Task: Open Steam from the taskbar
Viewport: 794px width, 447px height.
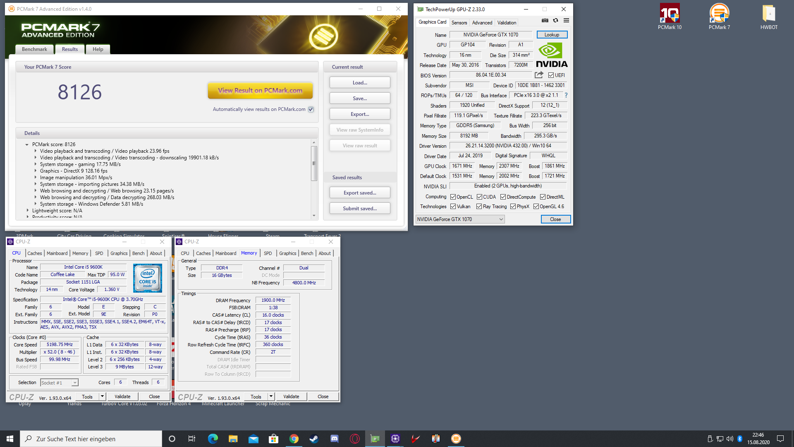Action: click(x=314, y=439)
